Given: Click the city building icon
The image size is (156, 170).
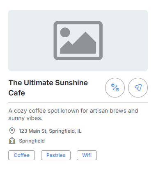Looking at the screenshot, I should click(12, 141).
